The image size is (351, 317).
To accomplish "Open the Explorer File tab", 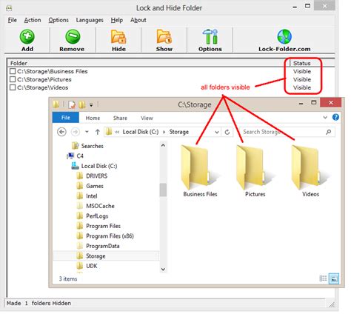I will pos(66,118).
